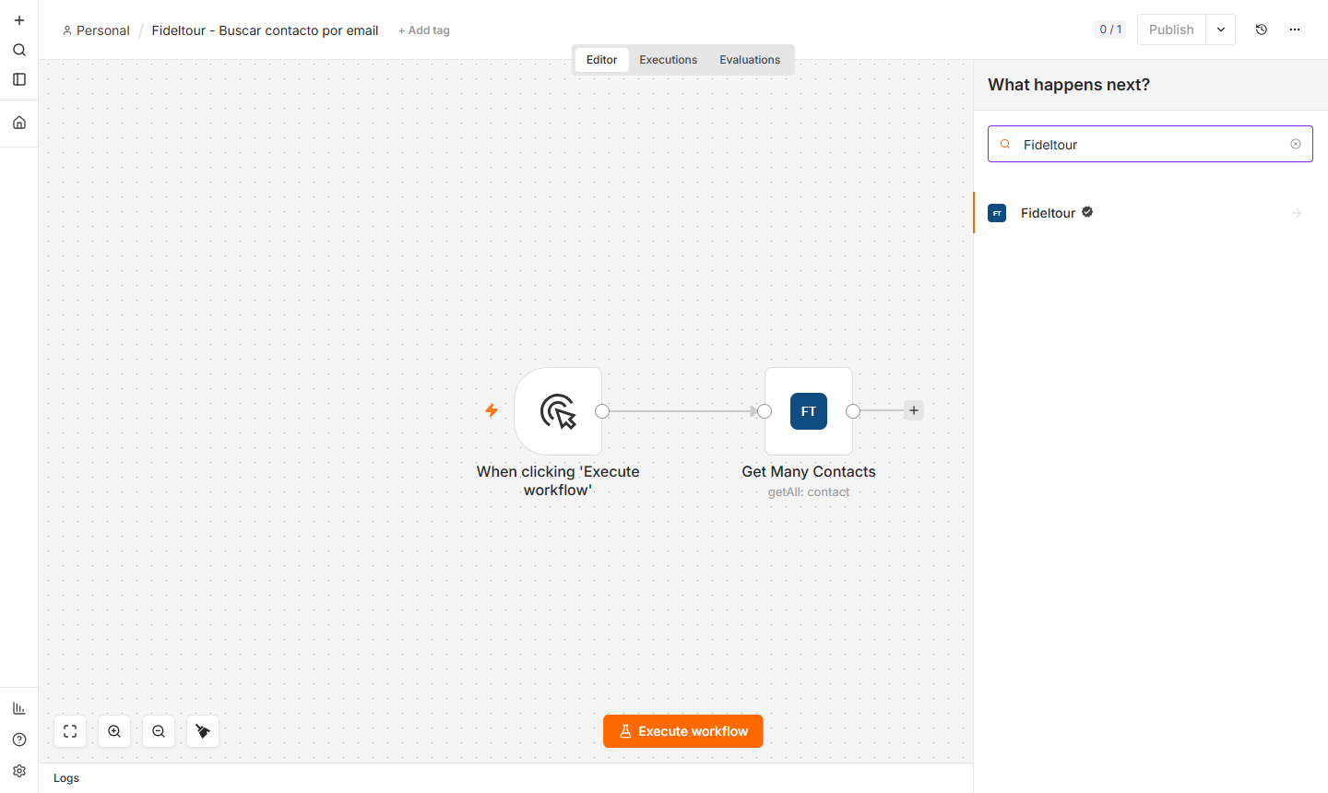1328x793 pixels.
Task: Select the Fideltour node search result
Action: tap(1150, 213)
